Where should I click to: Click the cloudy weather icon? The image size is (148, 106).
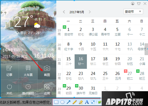37,25
